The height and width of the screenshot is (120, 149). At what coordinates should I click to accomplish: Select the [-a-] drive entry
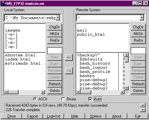tap(11, 34)
